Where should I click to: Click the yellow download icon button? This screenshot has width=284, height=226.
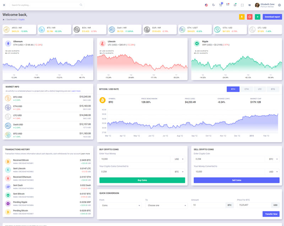click(x=242, y=17)
